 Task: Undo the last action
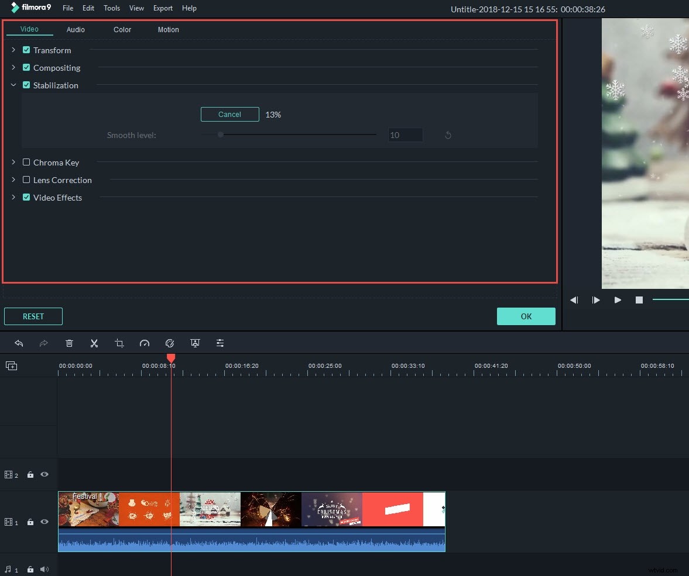pos(19,343)
